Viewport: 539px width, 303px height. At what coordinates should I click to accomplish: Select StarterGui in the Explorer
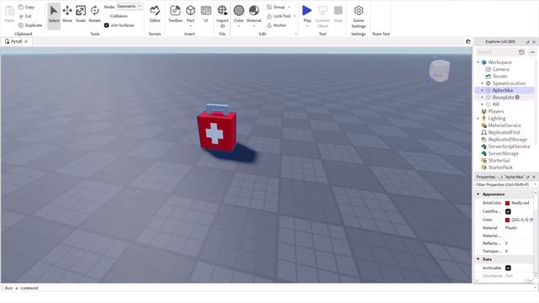click(499, 161)
